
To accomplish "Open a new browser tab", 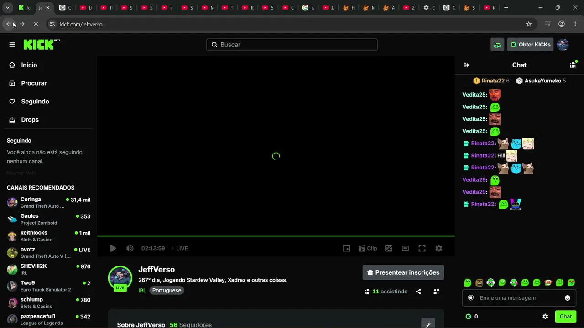I will [506, 8].
